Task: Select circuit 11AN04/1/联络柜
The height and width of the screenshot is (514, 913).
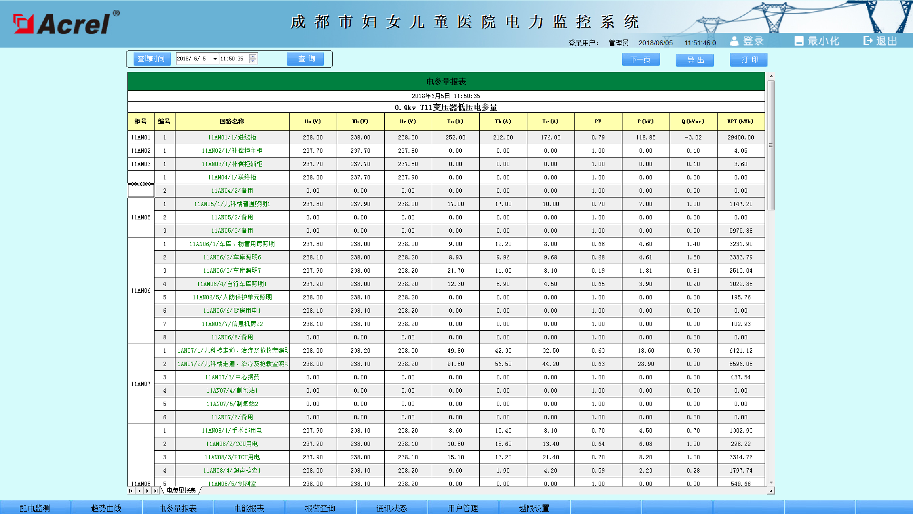Action: [232, 178]
